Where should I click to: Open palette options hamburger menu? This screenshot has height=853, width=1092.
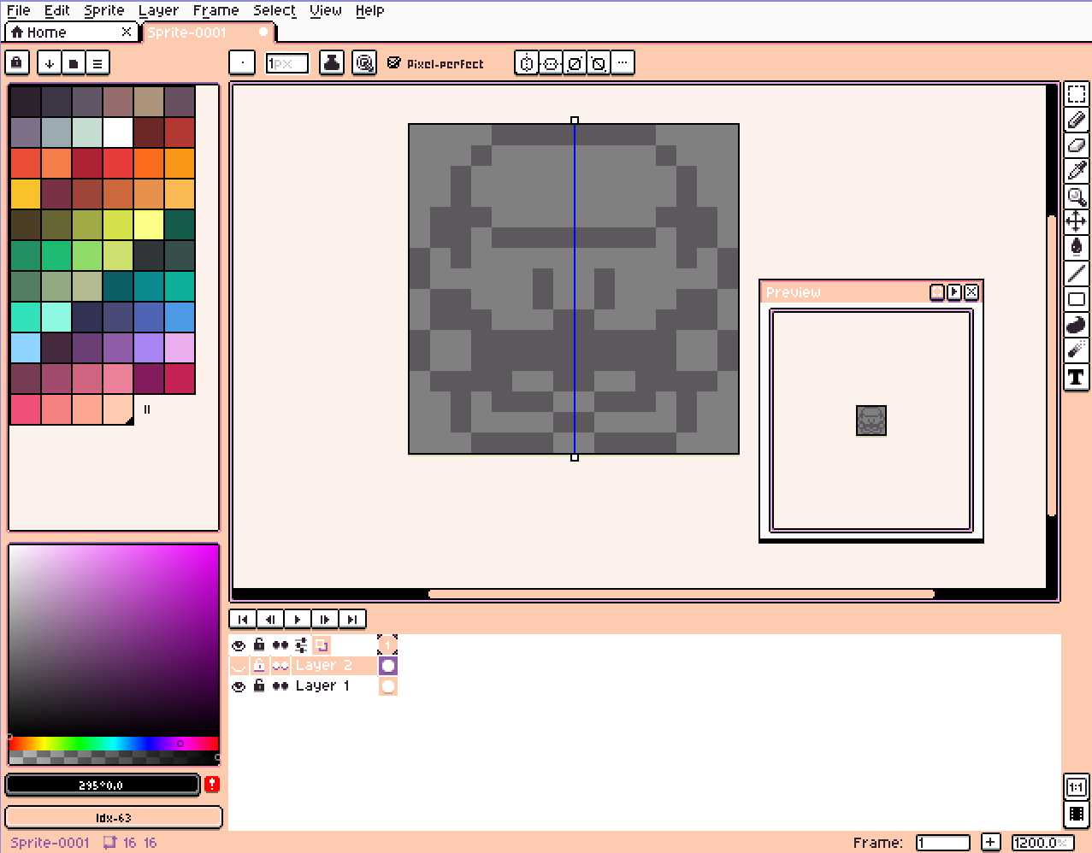point(97,63)
